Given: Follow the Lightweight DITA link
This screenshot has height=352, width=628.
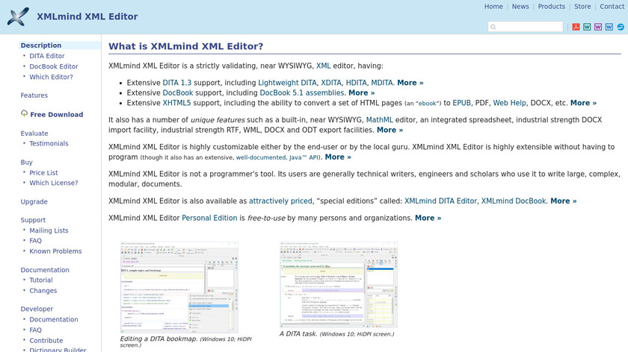Looking at the screenshot, I should coord(287,83).
